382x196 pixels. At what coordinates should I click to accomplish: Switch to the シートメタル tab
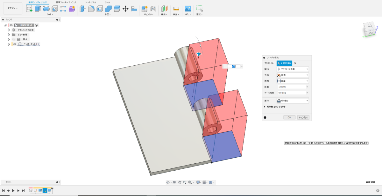click(90, 2)
